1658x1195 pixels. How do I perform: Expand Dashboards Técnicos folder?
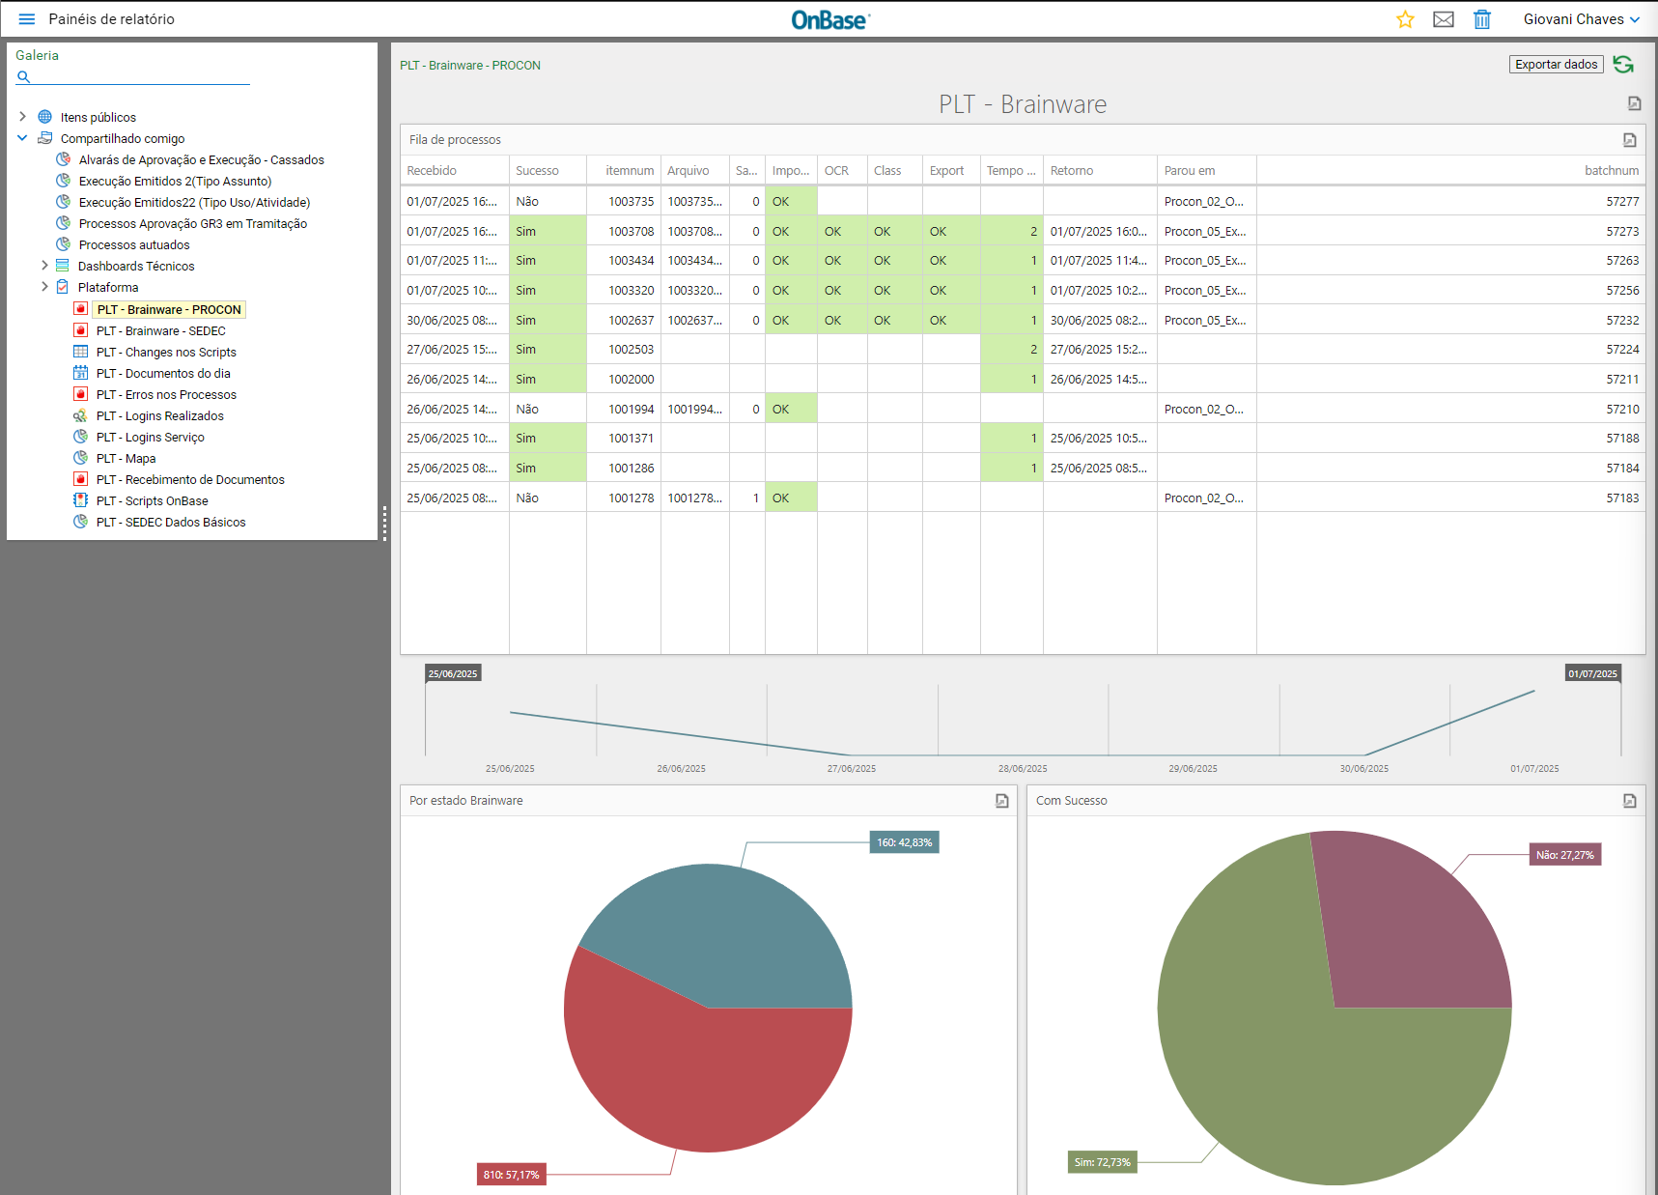coord(44,266)
